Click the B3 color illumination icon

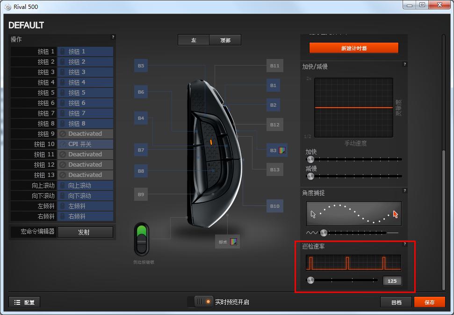tap(282, 150)
